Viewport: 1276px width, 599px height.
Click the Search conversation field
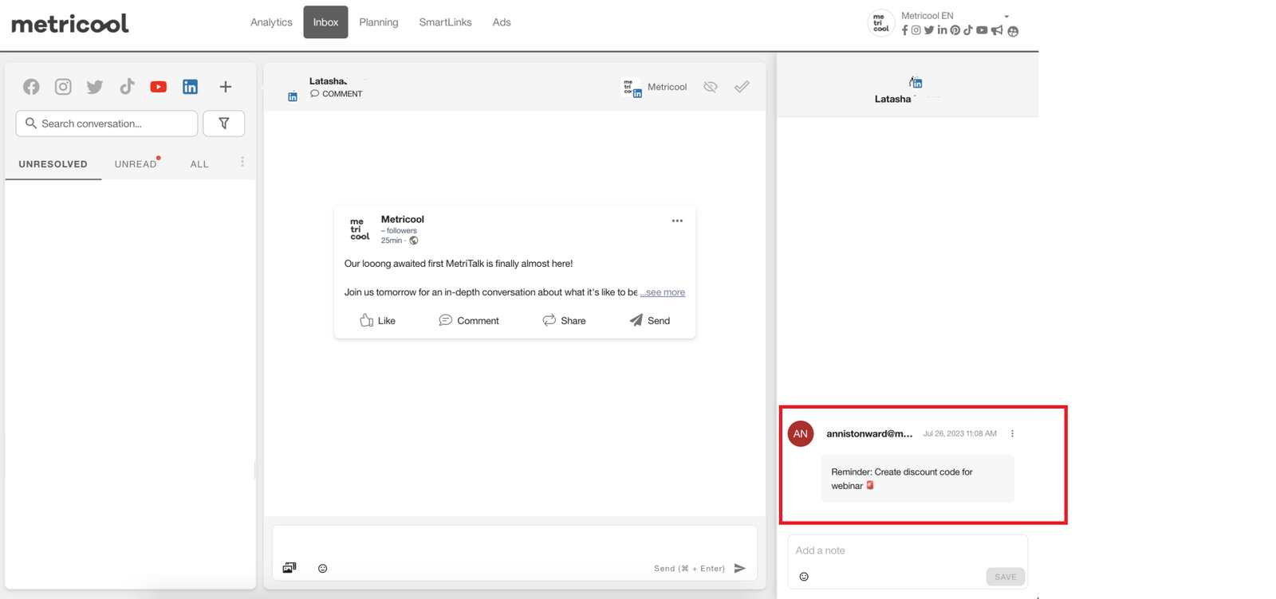[x=107, y=123]
